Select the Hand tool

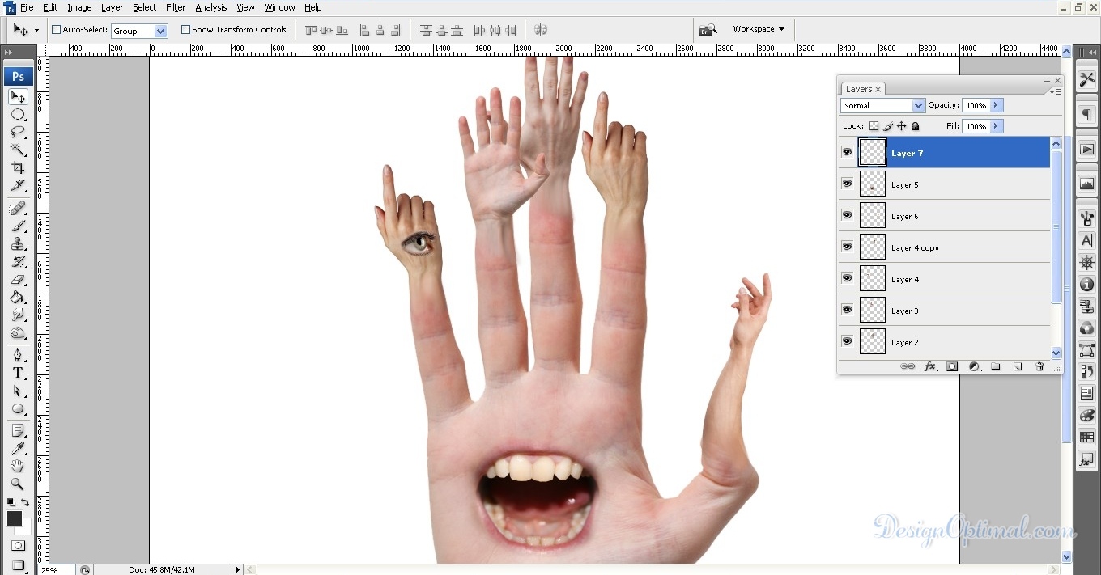click(x=18, y=467)
